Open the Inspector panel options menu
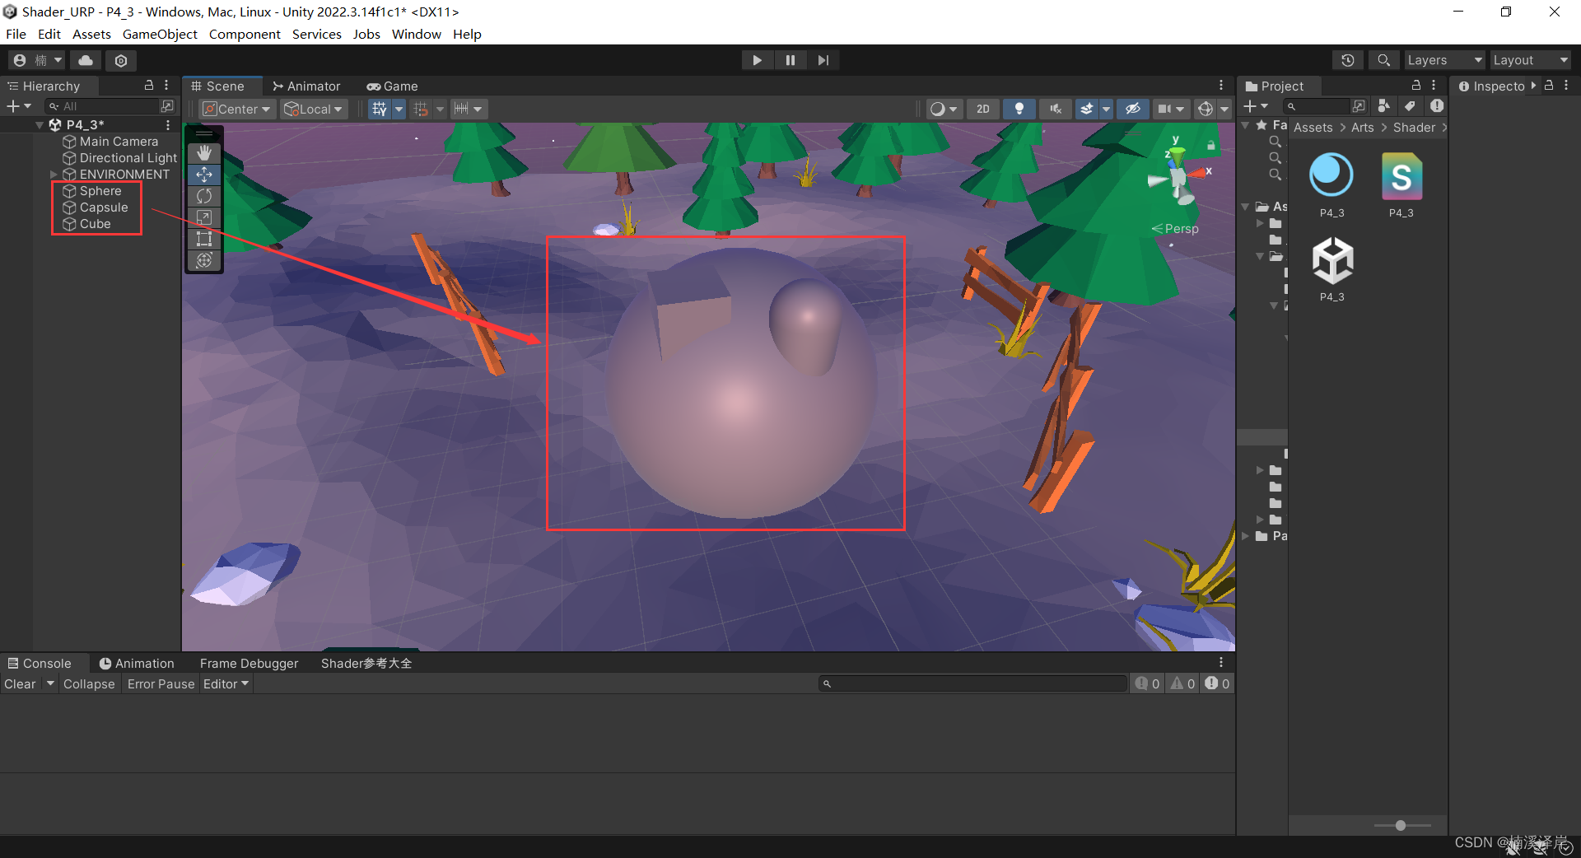1581x858 pixels. tap(1566, 86)
